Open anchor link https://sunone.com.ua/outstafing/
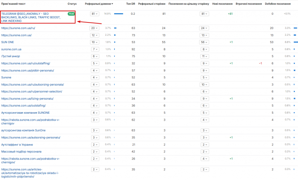The width and height of the screenshot is (298, 180). click(23, 106)
